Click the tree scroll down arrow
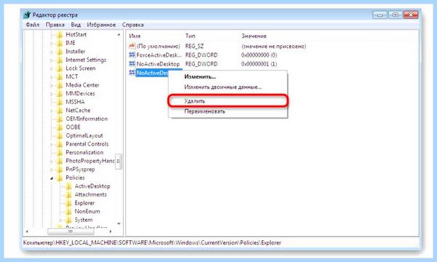This screenshot has height=262, width=437. click(119, 223)
